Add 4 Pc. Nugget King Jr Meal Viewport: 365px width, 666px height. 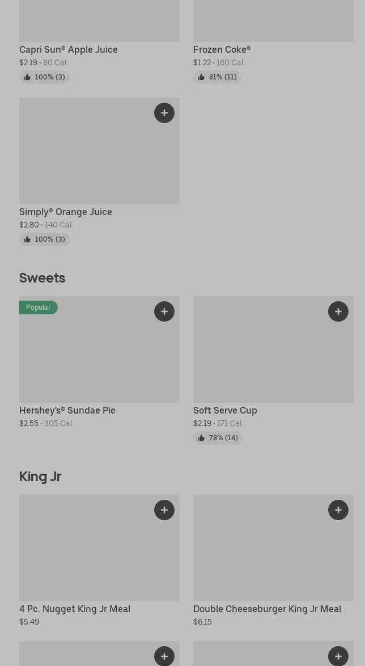164,510
